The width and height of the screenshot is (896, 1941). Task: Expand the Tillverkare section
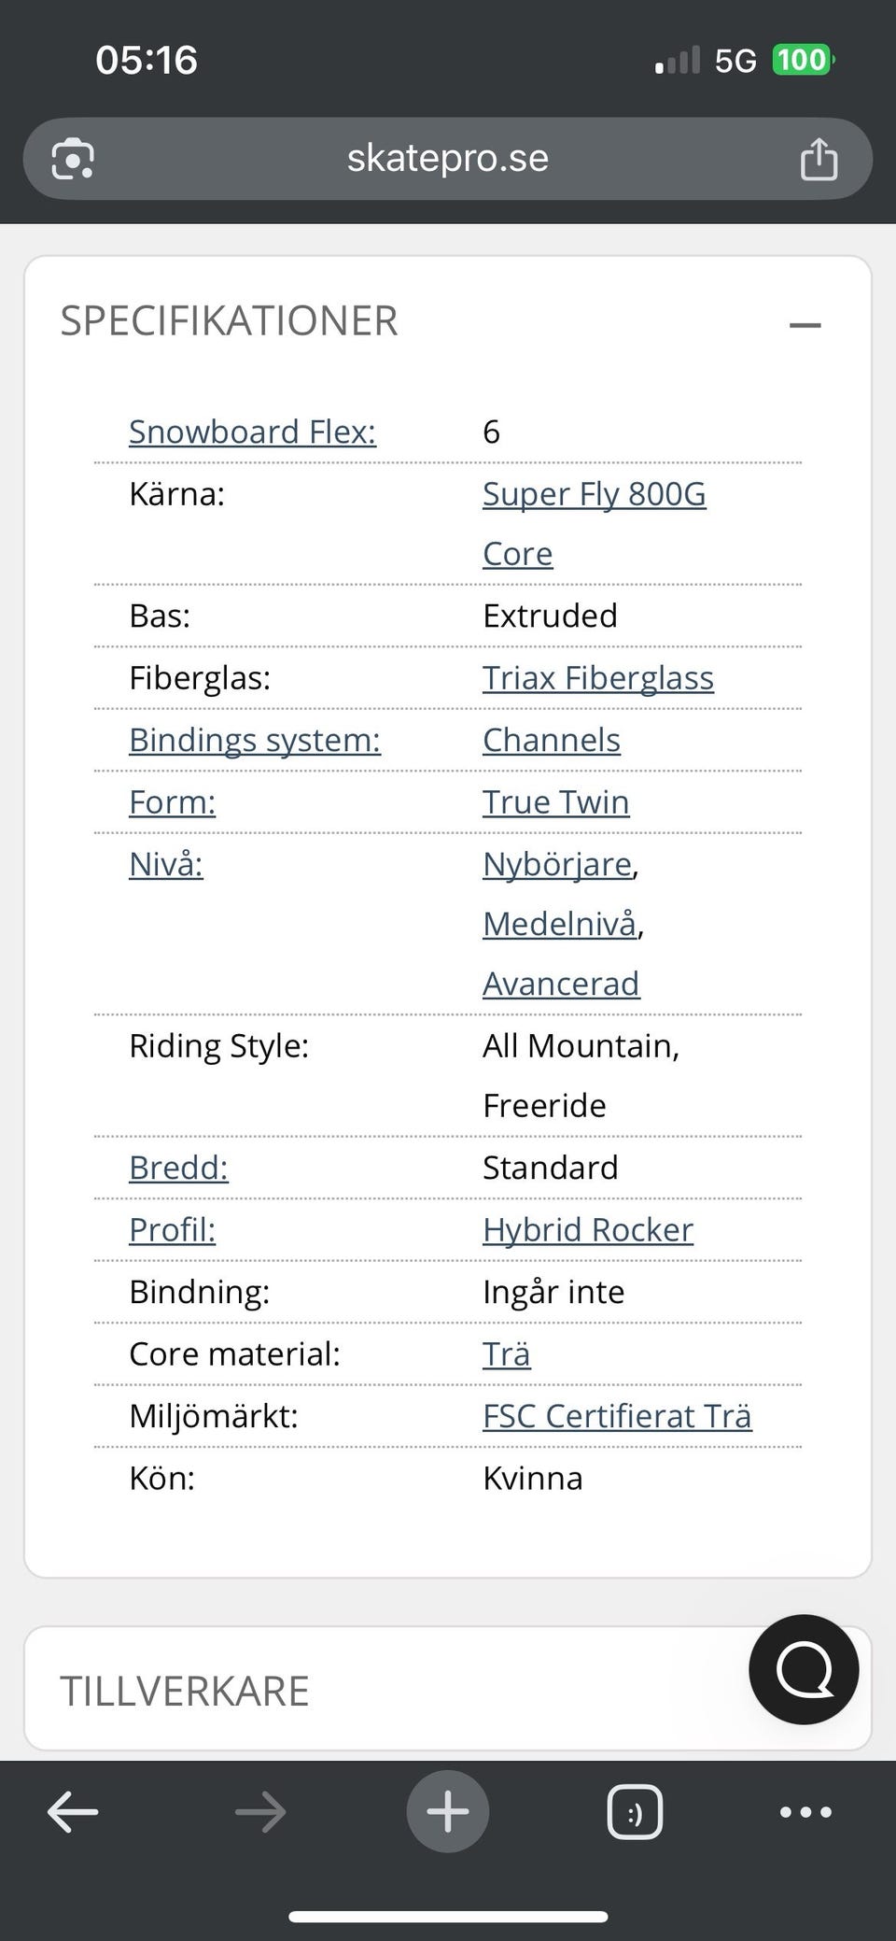[373, 1691]
